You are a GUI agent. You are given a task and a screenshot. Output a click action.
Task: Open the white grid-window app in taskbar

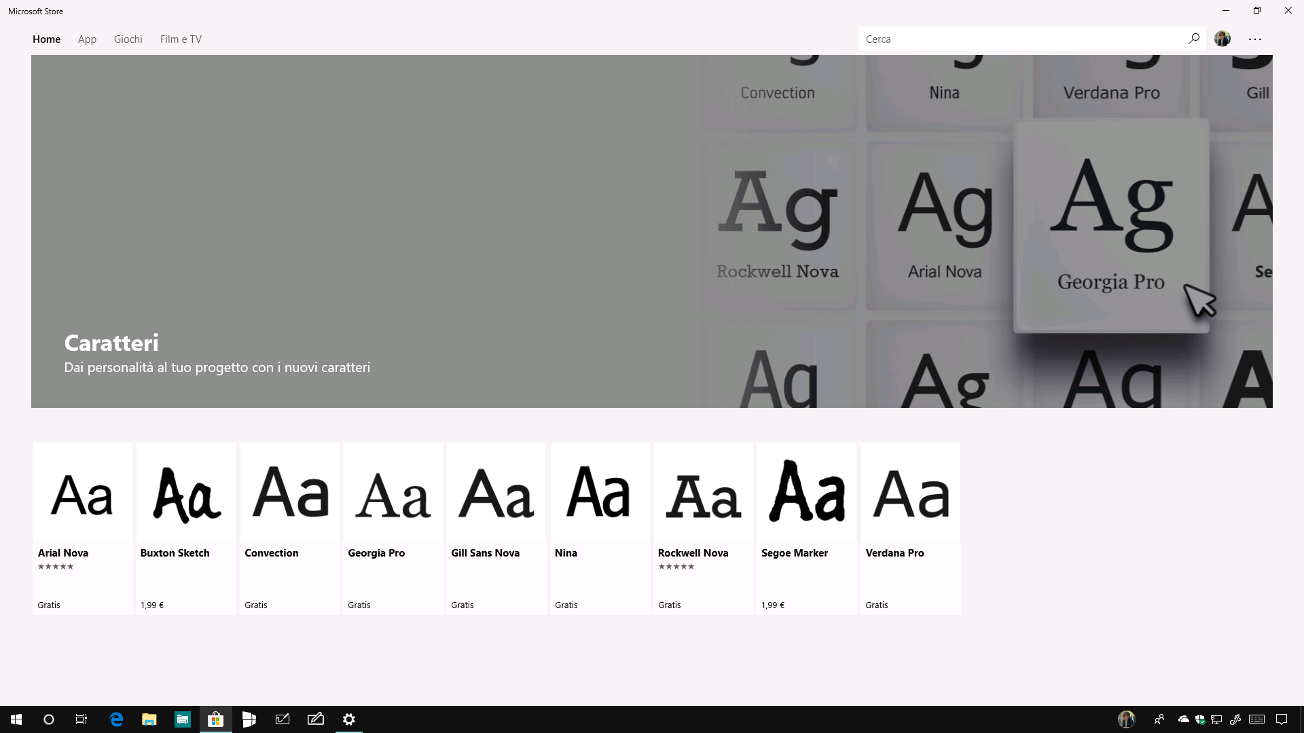[x=249, y=719]
